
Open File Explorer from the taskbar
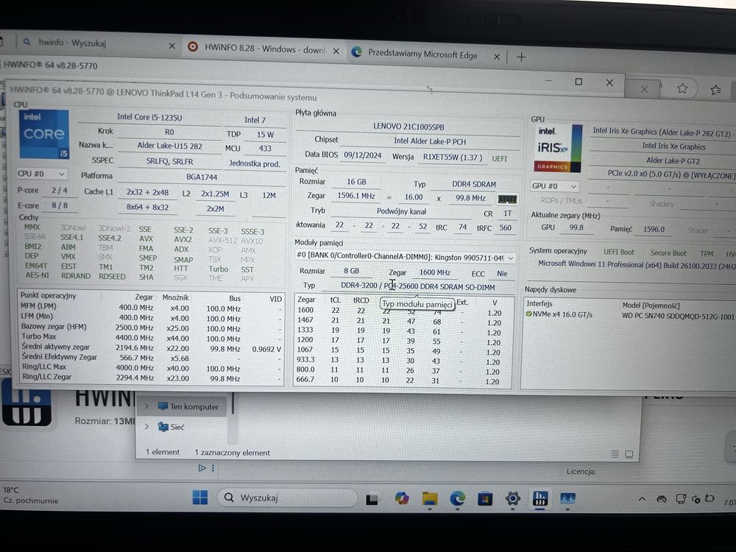click(430, 499)
